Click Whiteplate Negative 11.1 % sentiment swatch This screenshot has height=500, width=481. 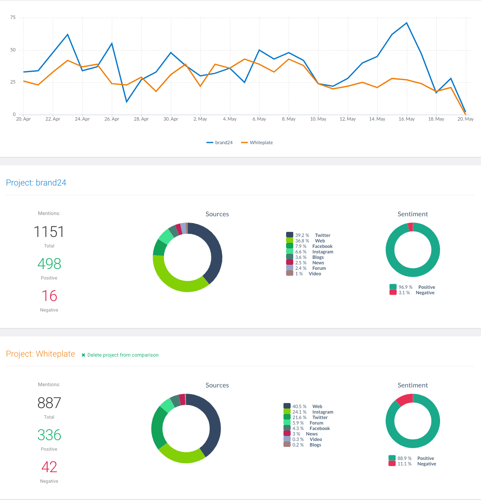(392, 463)
